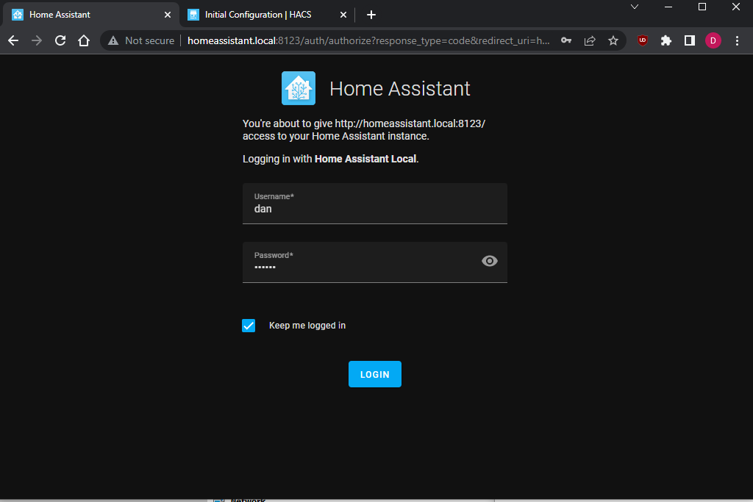Switch to Initial Configuration HACS tab

coord(267,15)
